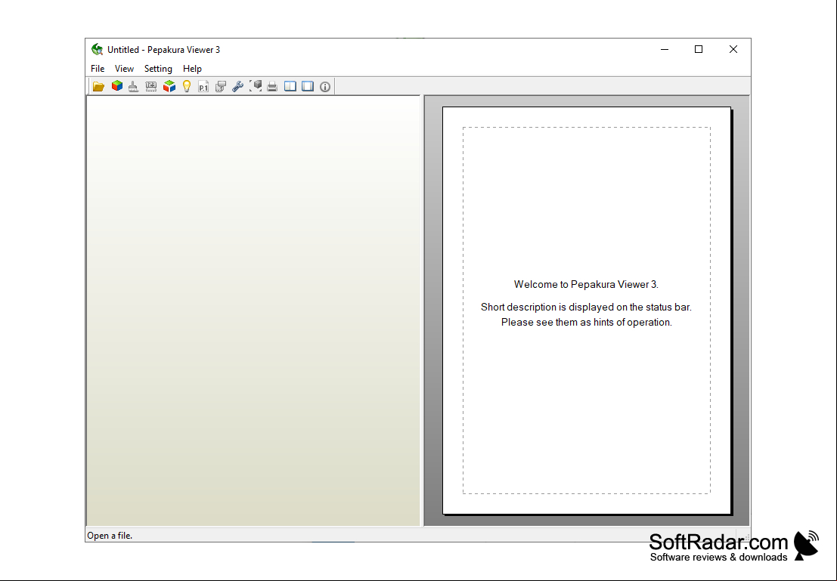Click the Pepakura app icon in title bar

point(97,50)
